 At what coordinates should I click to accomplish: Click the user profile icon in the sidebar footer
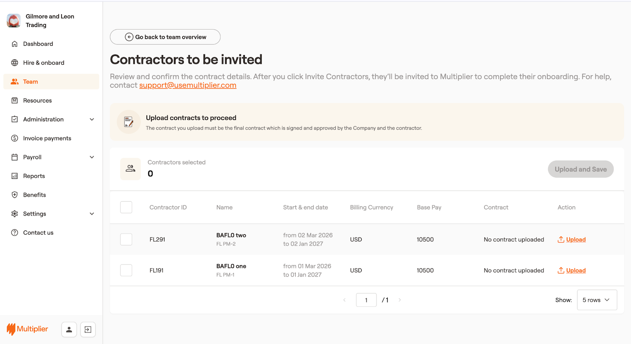point(69,329)
